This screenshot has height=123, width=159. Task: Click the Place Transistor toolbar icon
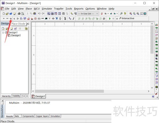click(x=14, y=18)
